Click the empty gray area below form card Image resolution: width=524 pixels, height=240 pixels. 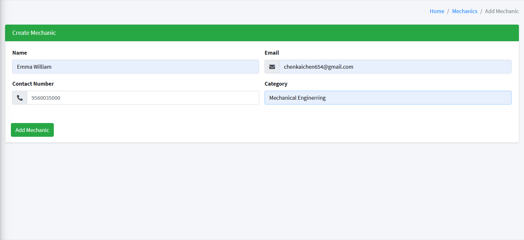click(x=262, y=192)
